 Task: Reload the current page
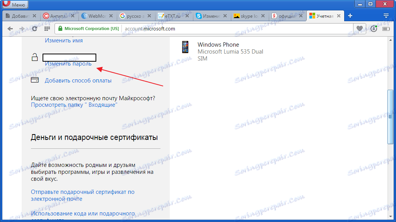[x=34, y=29]
